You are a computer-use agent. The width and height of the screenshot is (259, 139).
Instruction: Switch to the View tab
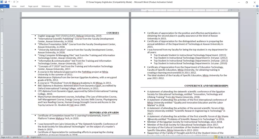tap(75, 6)
